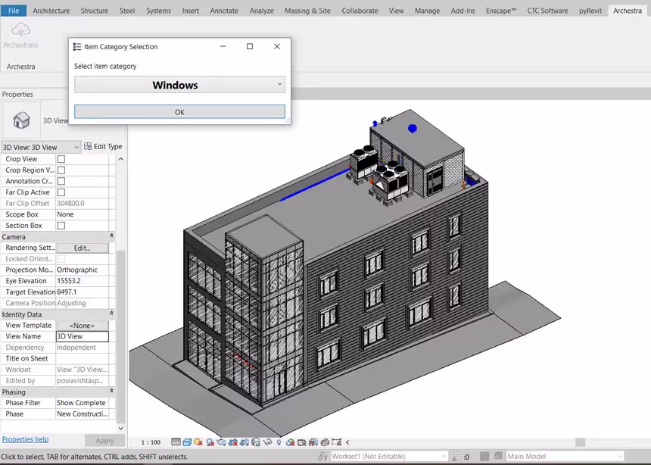Toggle the Annotation Crop checkbox
The width and height of the screenshot is (651, 465).
click(x=61, y=181)
